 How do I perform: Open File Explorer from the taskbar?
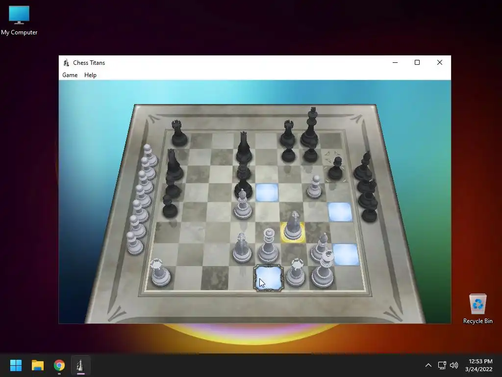pyautogui.click(x=37, y=365)
